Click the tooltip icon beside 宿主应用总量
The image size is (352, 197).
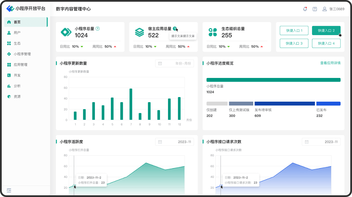[x=175, y=29]
